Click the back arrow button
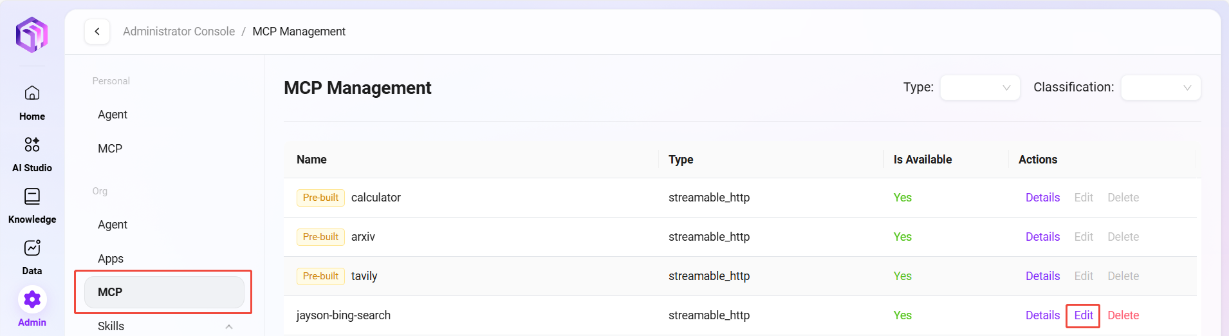This screenshot has width=1229, height=336. [97, 32]
